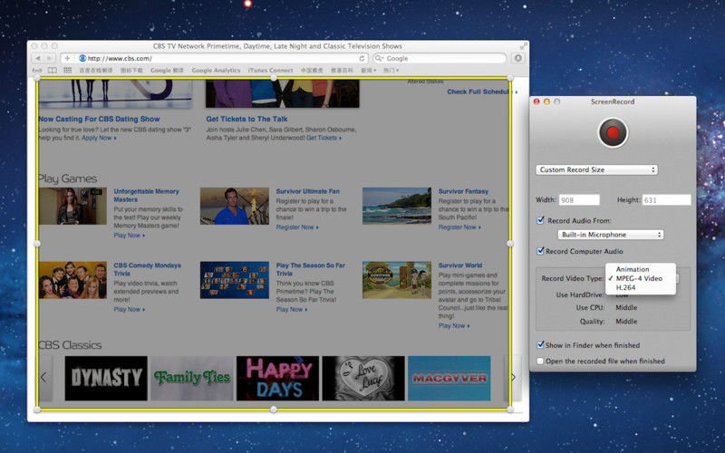This screenshot has height=453, width=725.
Task: Show bookmarks via open book icon
Action: (53, 71)
